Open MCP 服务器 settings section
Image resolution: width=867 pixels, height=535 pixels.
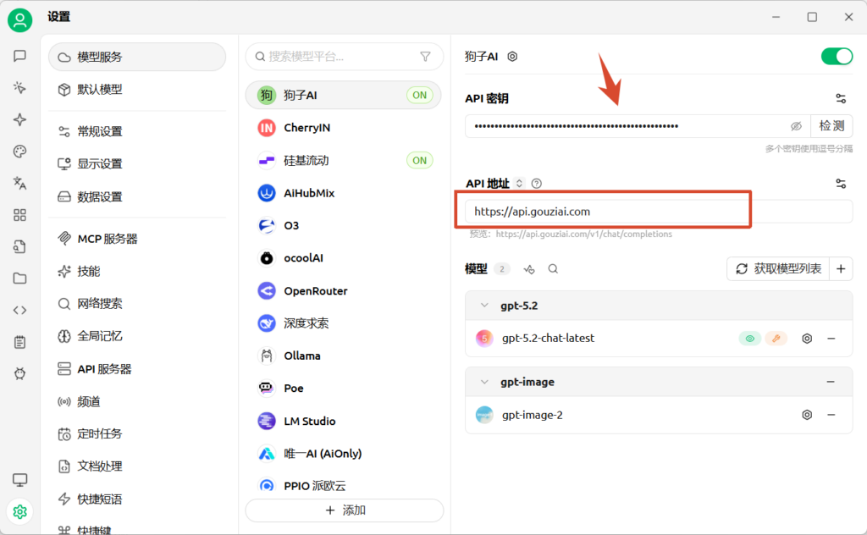tap(137, 239)
